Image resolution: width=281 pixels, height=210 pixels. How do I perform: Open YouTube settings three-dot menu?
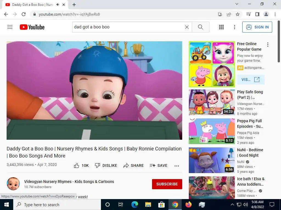(234, 27)
